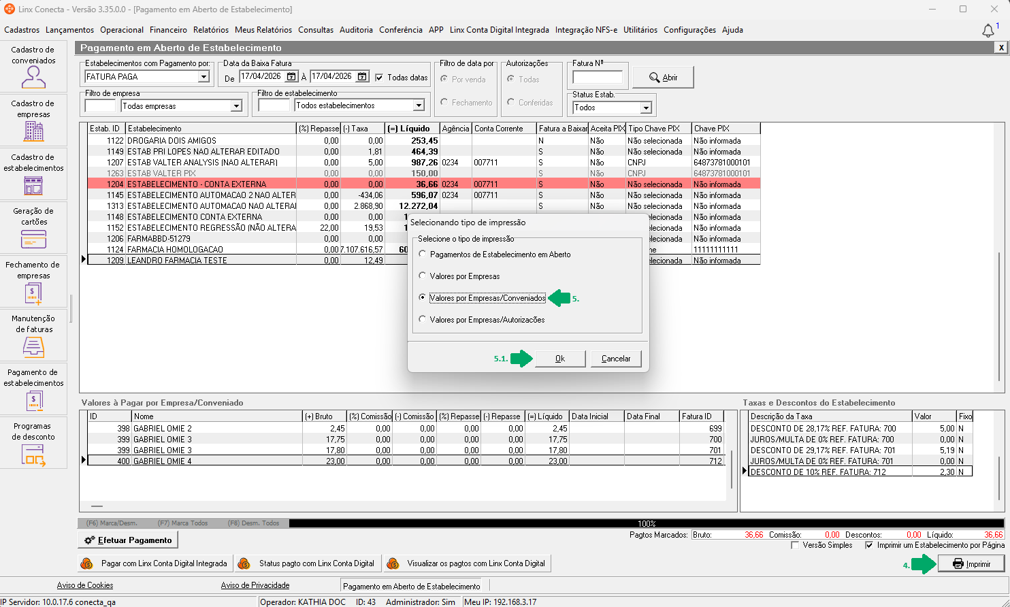Click Chave PIX column header
This screenshot has width=1010, height=607.
point(726,129)
